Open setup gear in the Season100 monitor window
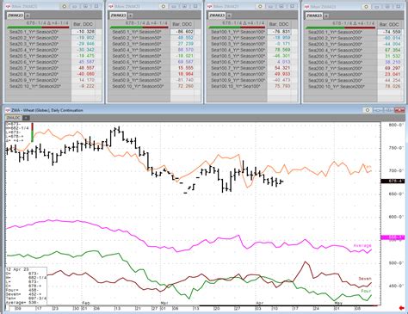The width and height of the screenshot is (408, 314). 260,6
